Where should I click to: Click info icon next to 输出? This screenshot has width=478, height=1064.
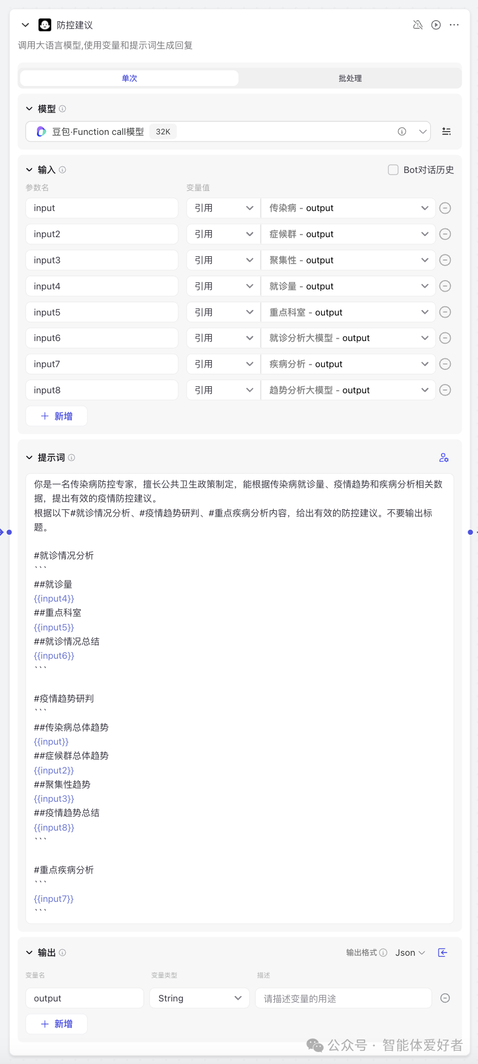tap(62, 952)
